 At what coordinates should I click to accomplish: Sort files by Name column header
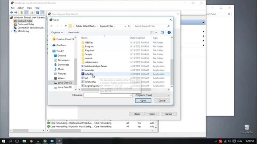click(84, 38)
